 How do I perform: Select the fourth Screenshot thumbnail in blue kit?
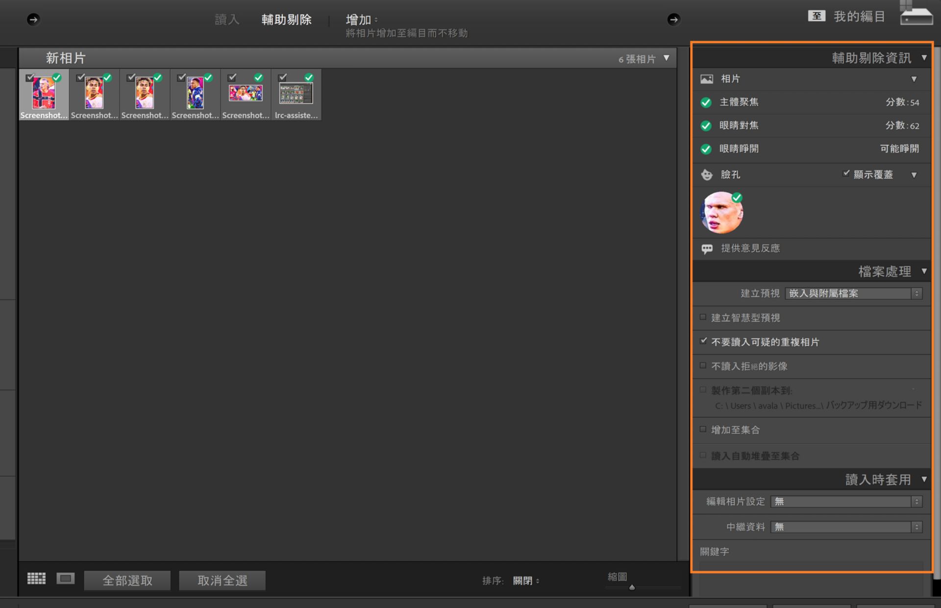195,95
